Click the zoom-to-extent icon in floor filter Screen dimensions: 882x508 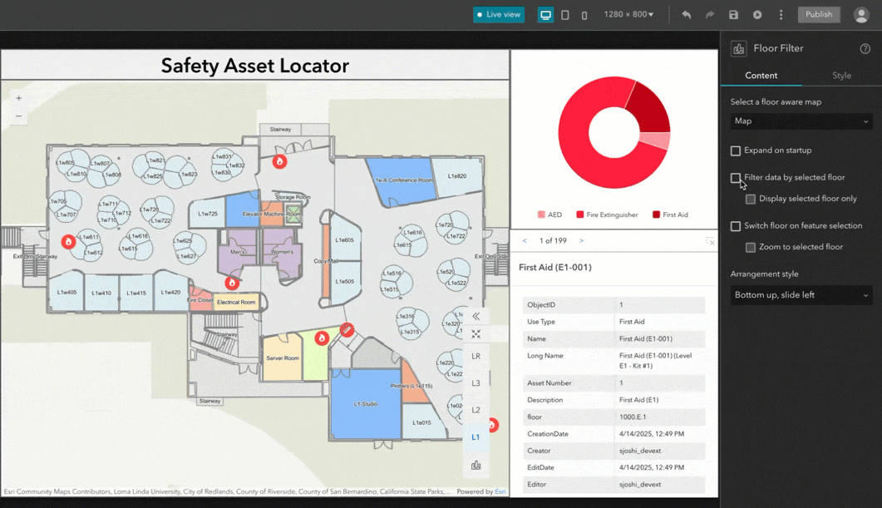[475, 334]
